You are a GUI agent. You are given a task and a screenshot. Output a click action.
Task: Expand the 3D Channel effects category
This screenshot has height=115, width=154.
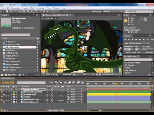coord(124,65)
